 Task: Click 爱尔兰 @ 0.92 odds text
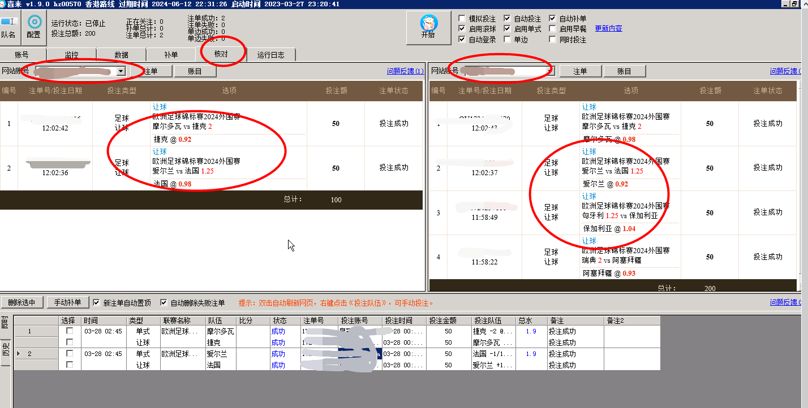[x=605, y=184]
